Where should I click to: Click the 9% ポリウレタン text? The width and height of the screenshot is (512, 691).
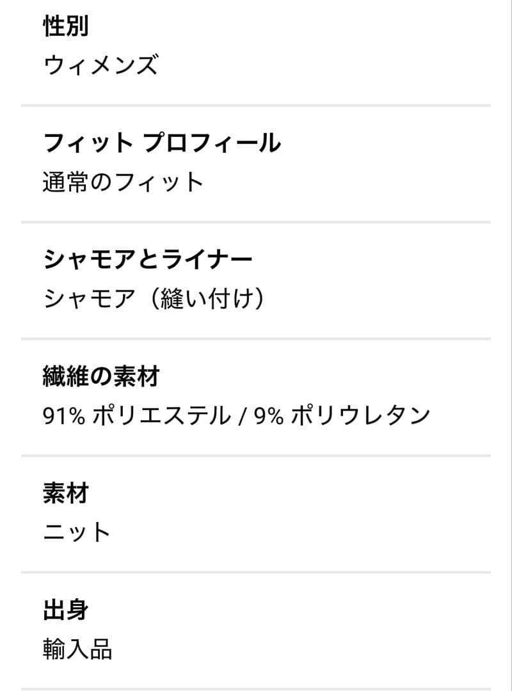(342, 416)
